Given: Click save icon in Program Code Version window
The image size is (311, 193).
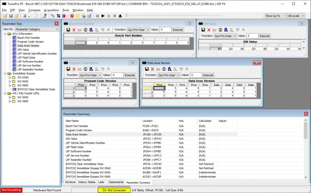Looking at the screenshot, I should point(68,69).
